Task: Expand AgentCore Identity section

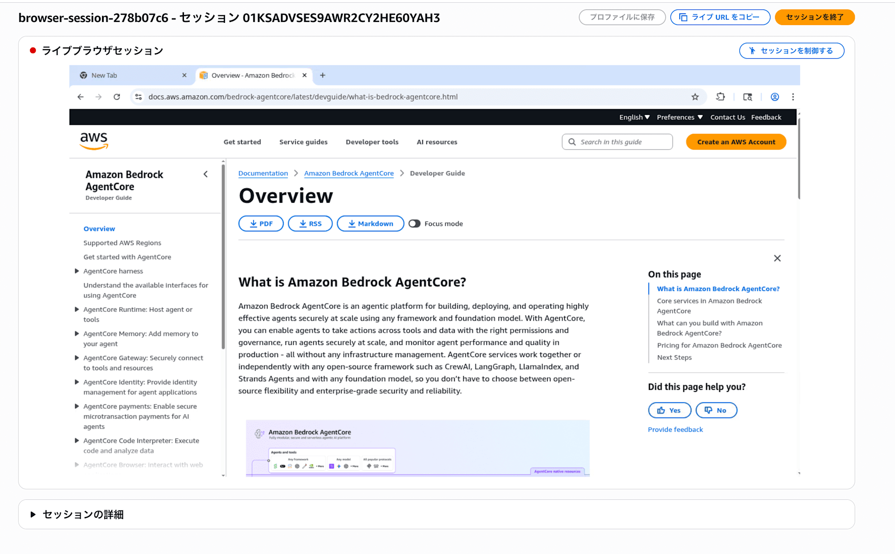Action: click(x=77, y=382)
